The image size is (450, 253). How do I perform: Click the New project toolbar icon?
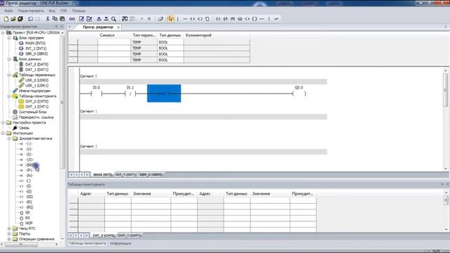click(6, 19)
